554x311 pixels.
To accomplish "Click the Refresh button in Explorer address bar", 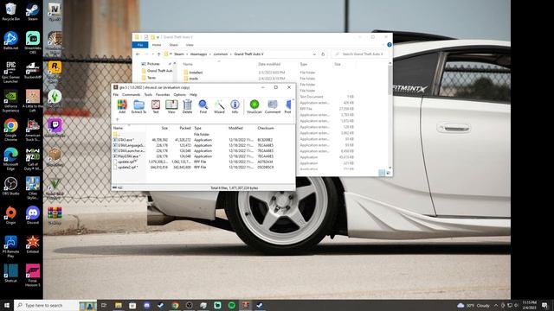I will click(323, 54).
